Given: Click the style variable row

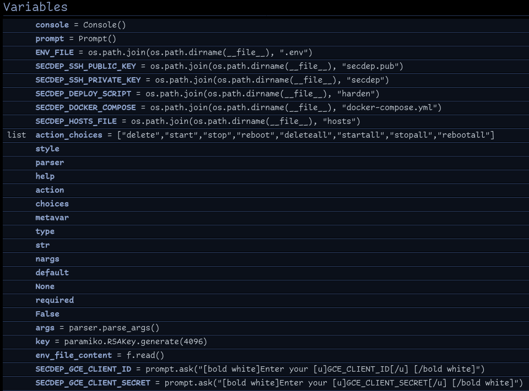Looking at the screenshot, I should click(47, 149).
